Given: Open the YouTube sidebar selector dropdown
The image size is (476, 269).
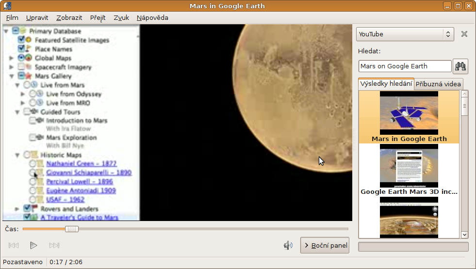Looking at the screenshot, I should pyautogui.click(x=405, y=34).
